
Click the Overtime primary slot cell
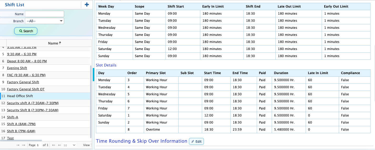coord(161,130)
